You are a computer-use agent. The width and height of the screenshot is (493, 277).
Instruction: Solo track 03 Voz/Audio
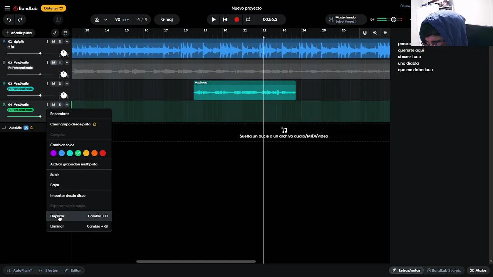point(60,83)
